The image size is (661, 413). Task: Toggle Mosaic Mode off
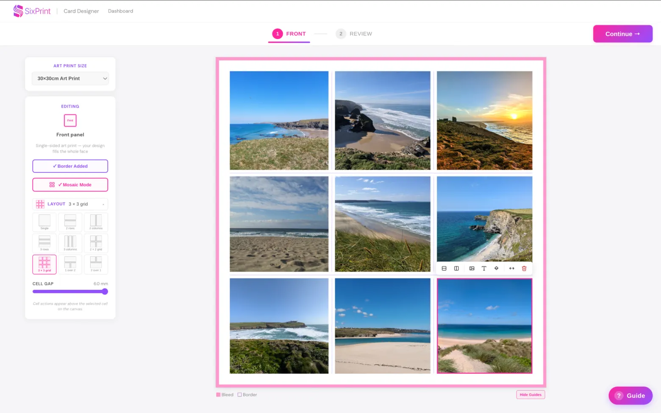(x=70, y=185)
